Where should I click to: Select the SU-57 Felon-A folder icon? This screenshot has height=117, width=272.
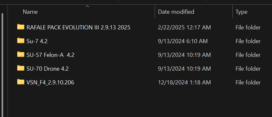click(x=21, y=55)
